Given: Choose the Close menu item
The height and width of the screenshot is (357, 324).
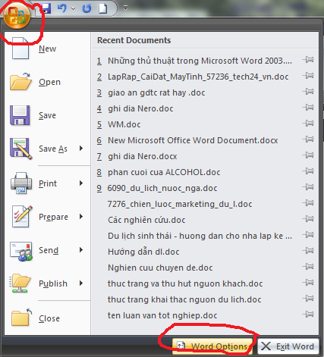Looking at the screenshot, I should click(47, 318).
